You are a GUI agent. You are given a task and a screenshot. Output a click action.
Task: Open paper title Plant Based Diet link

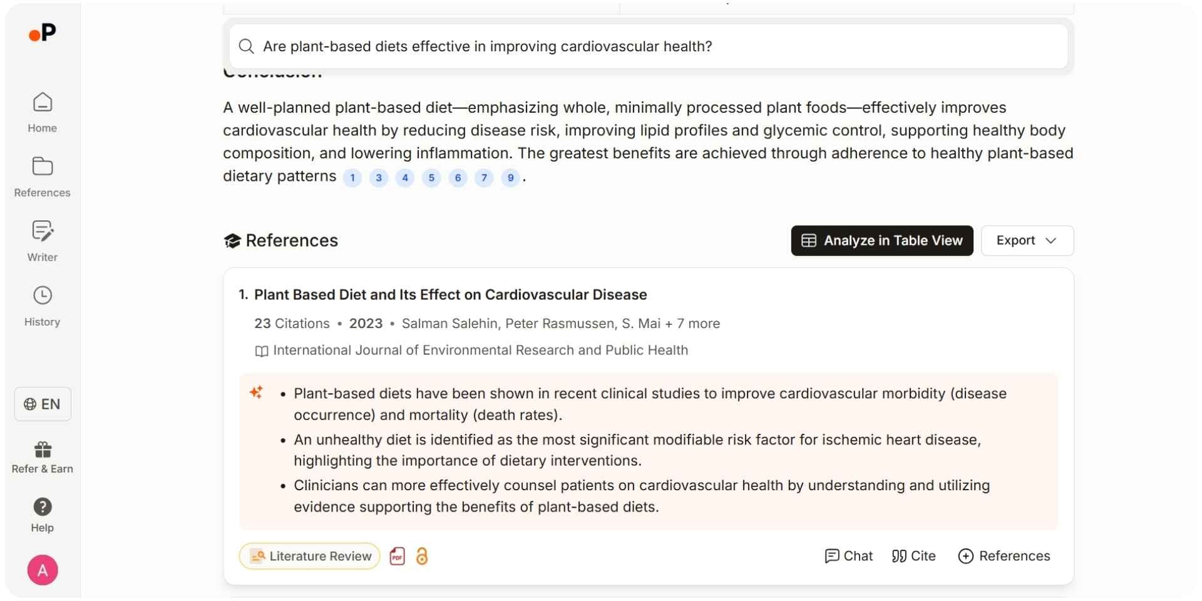point(450,295)
